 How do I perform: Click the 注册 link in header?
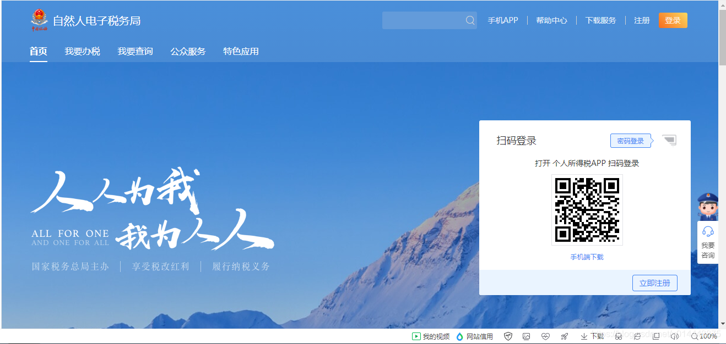coord(642,20)
